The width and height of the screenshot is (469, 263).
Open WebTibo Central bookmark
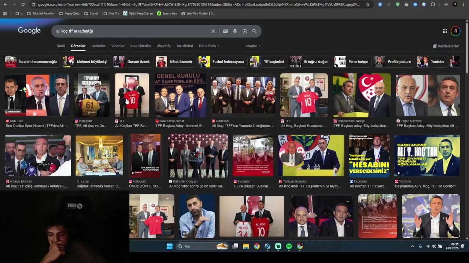198,14
